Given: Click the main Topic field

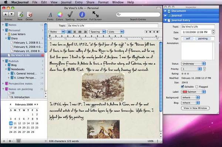Looking at the screenshot, I should pos(113,25).
